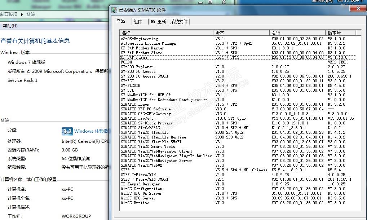Select the S7-PLCSIM row
Screen dimensions: 367x220
tap(238, 85)
